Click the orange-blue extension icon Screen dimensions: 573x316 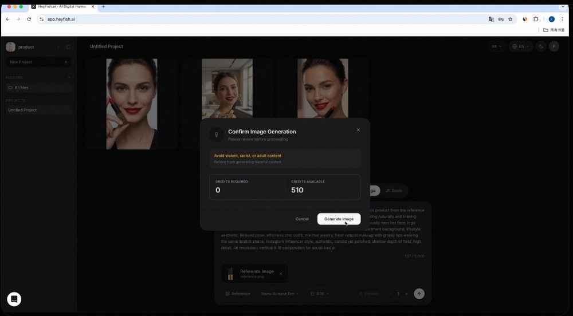click(x=525, y=19)
